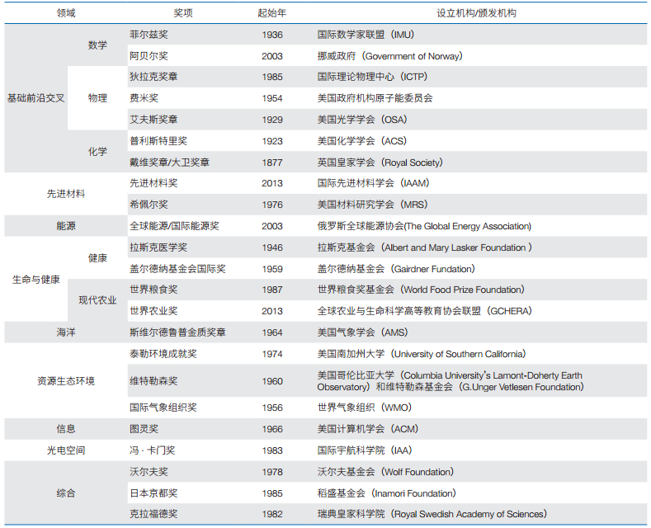
Task: Select the 资源生态环境 category cell
Action: pos(66,381)
